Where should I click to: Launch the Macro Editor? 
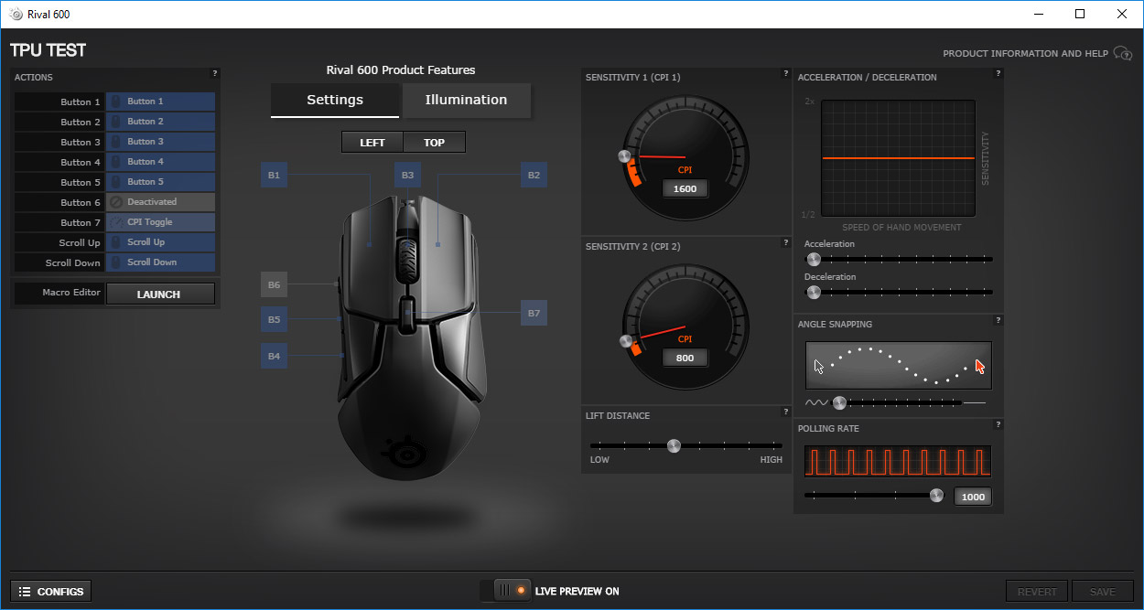point(160,294)
